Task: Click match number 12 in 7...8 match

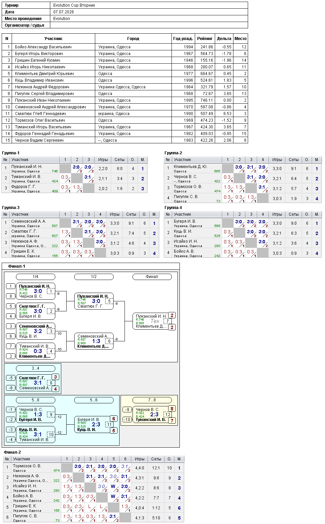Action: click(x=168, y=415)
